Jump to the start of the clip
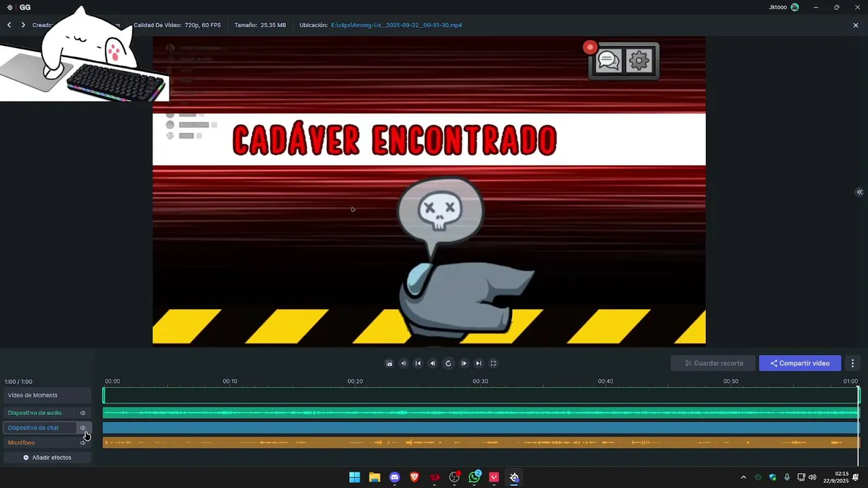This screenshot has height=488, width=868. (418, 363)
